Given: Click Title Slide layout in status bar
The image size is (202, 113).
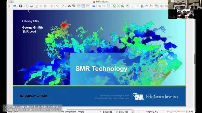Looking at the screenshot, I should (x=72, y=112).
